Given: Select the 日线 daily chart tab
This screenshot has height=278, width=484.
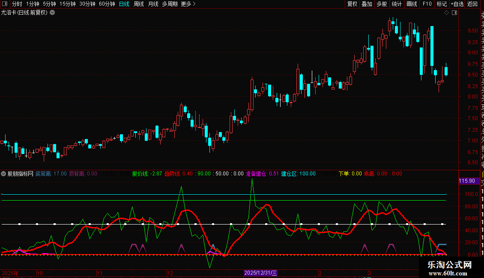Looking at the screenshot, I should (124, 4).
